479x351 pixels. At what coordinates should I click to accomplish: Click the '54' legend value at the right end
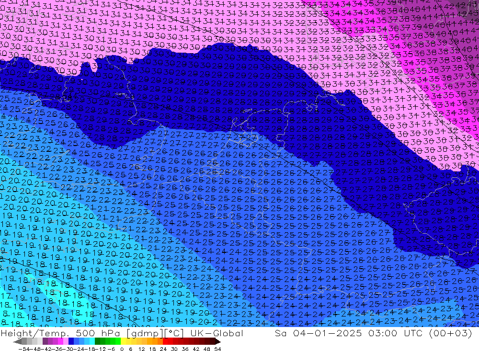pos(217,349)
